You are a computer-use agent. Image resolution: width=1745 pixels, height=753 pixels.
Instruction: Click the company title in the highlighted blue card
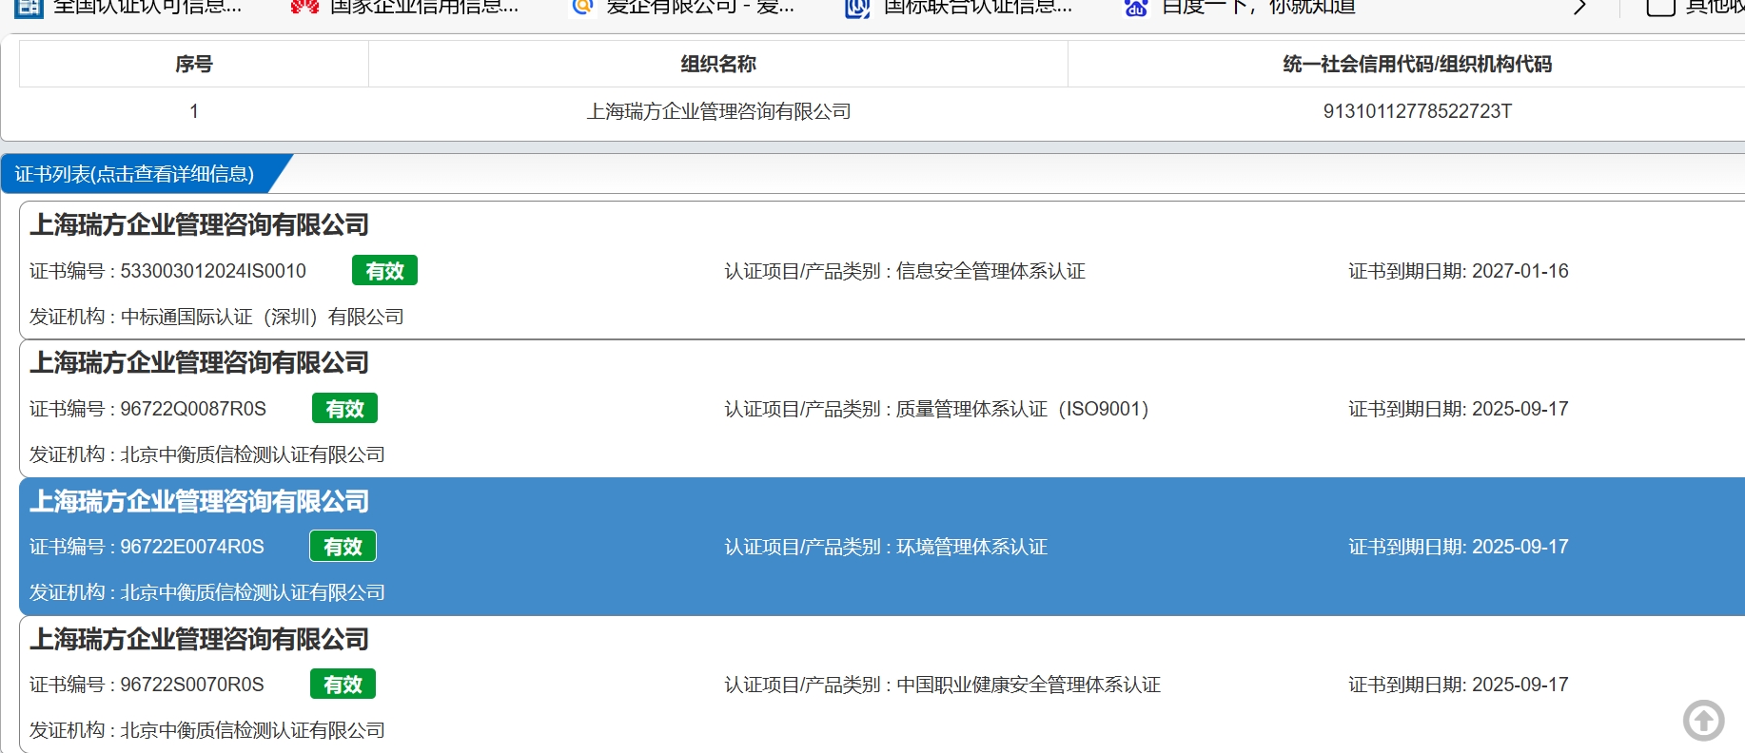coord(199,501)
